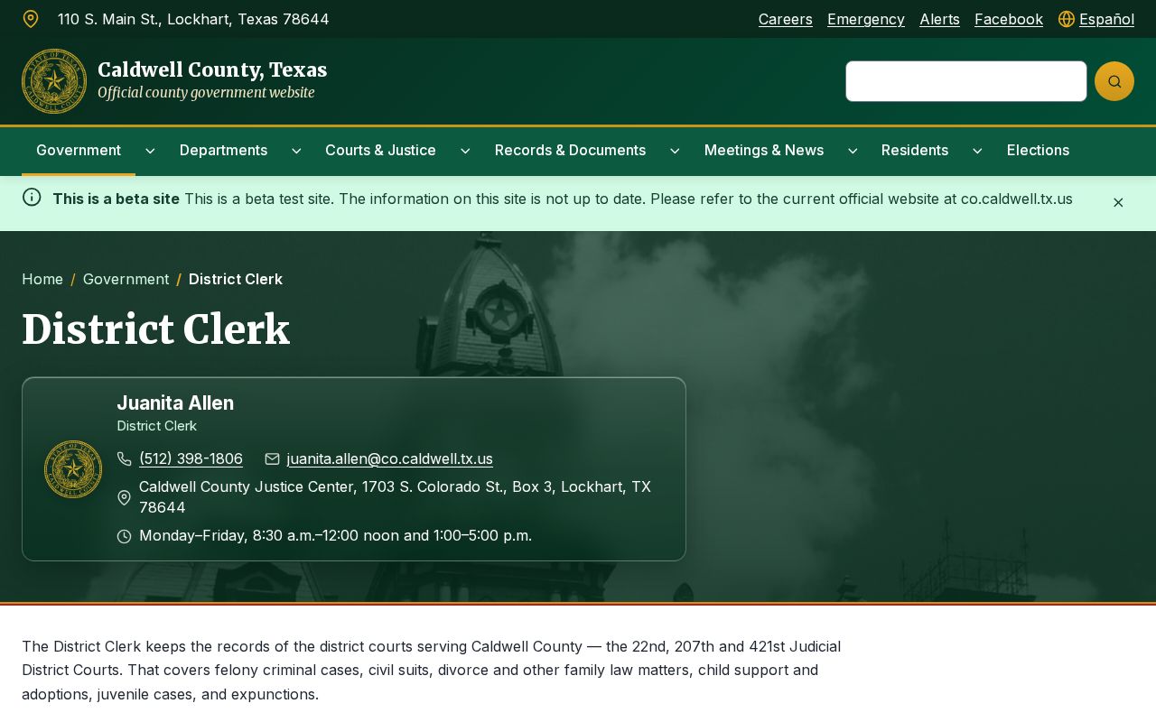Click the location pin icon beside 110 S. Main St.
The width and height of the screenshot is (1156, 722).
coord(31,19)
